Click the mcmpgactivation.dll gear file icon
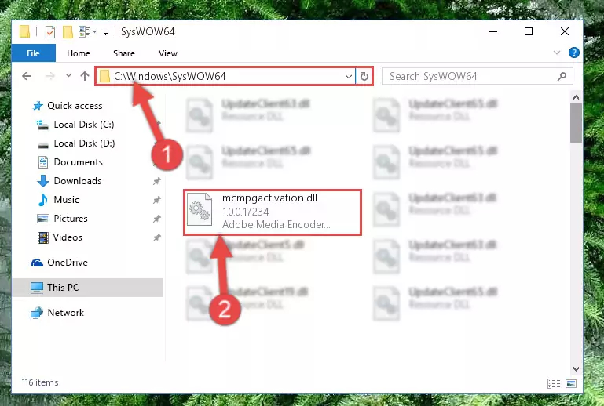 (200, 209)
